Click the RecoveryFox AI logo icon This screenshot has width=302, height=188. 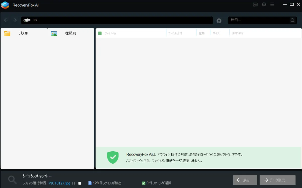tap(5, 5)
